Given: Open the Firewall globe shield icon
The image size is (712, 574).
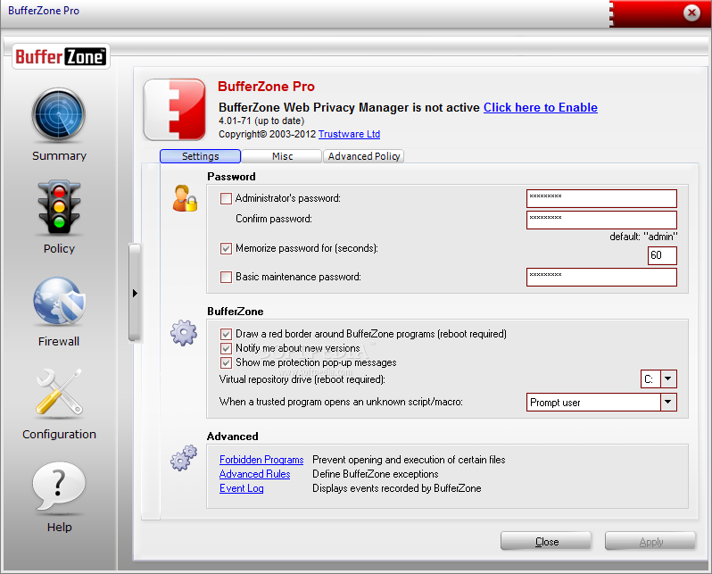Looking at the screenshot, I should [x=59, y=301].
